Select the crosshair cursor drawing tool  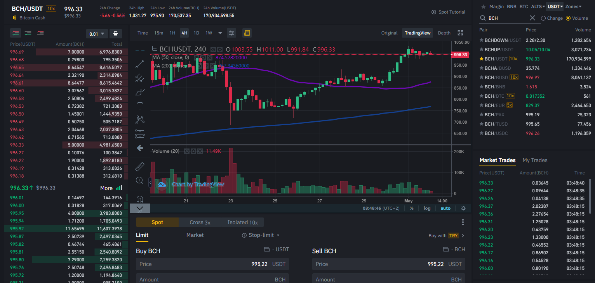point(140,50)
